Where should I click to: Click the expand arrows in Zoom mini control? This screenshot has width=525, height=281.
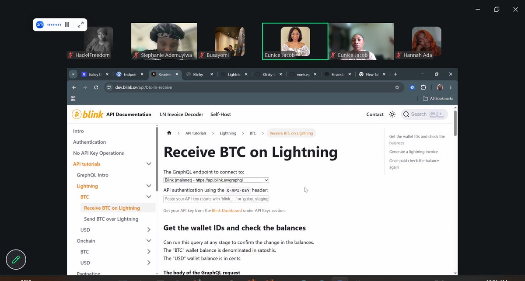(x=80, y=25)
